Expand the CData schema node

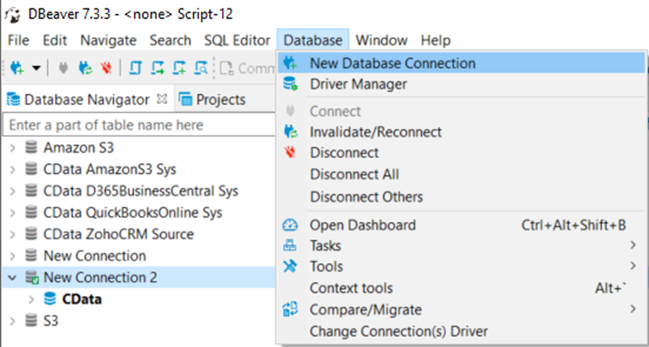pos(31,300)
